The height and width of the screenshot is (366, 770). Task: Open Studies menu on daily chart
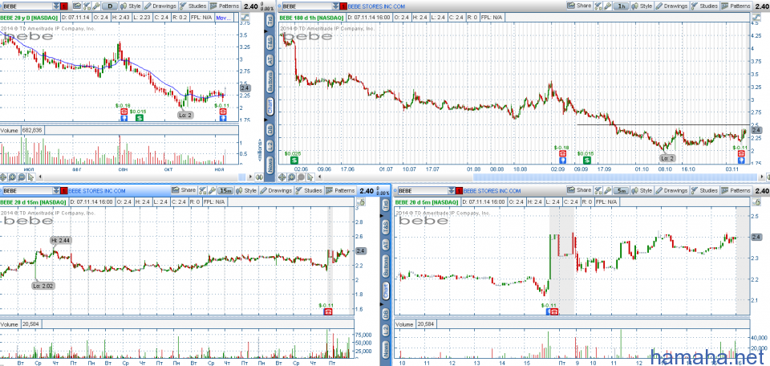[193, 6]
